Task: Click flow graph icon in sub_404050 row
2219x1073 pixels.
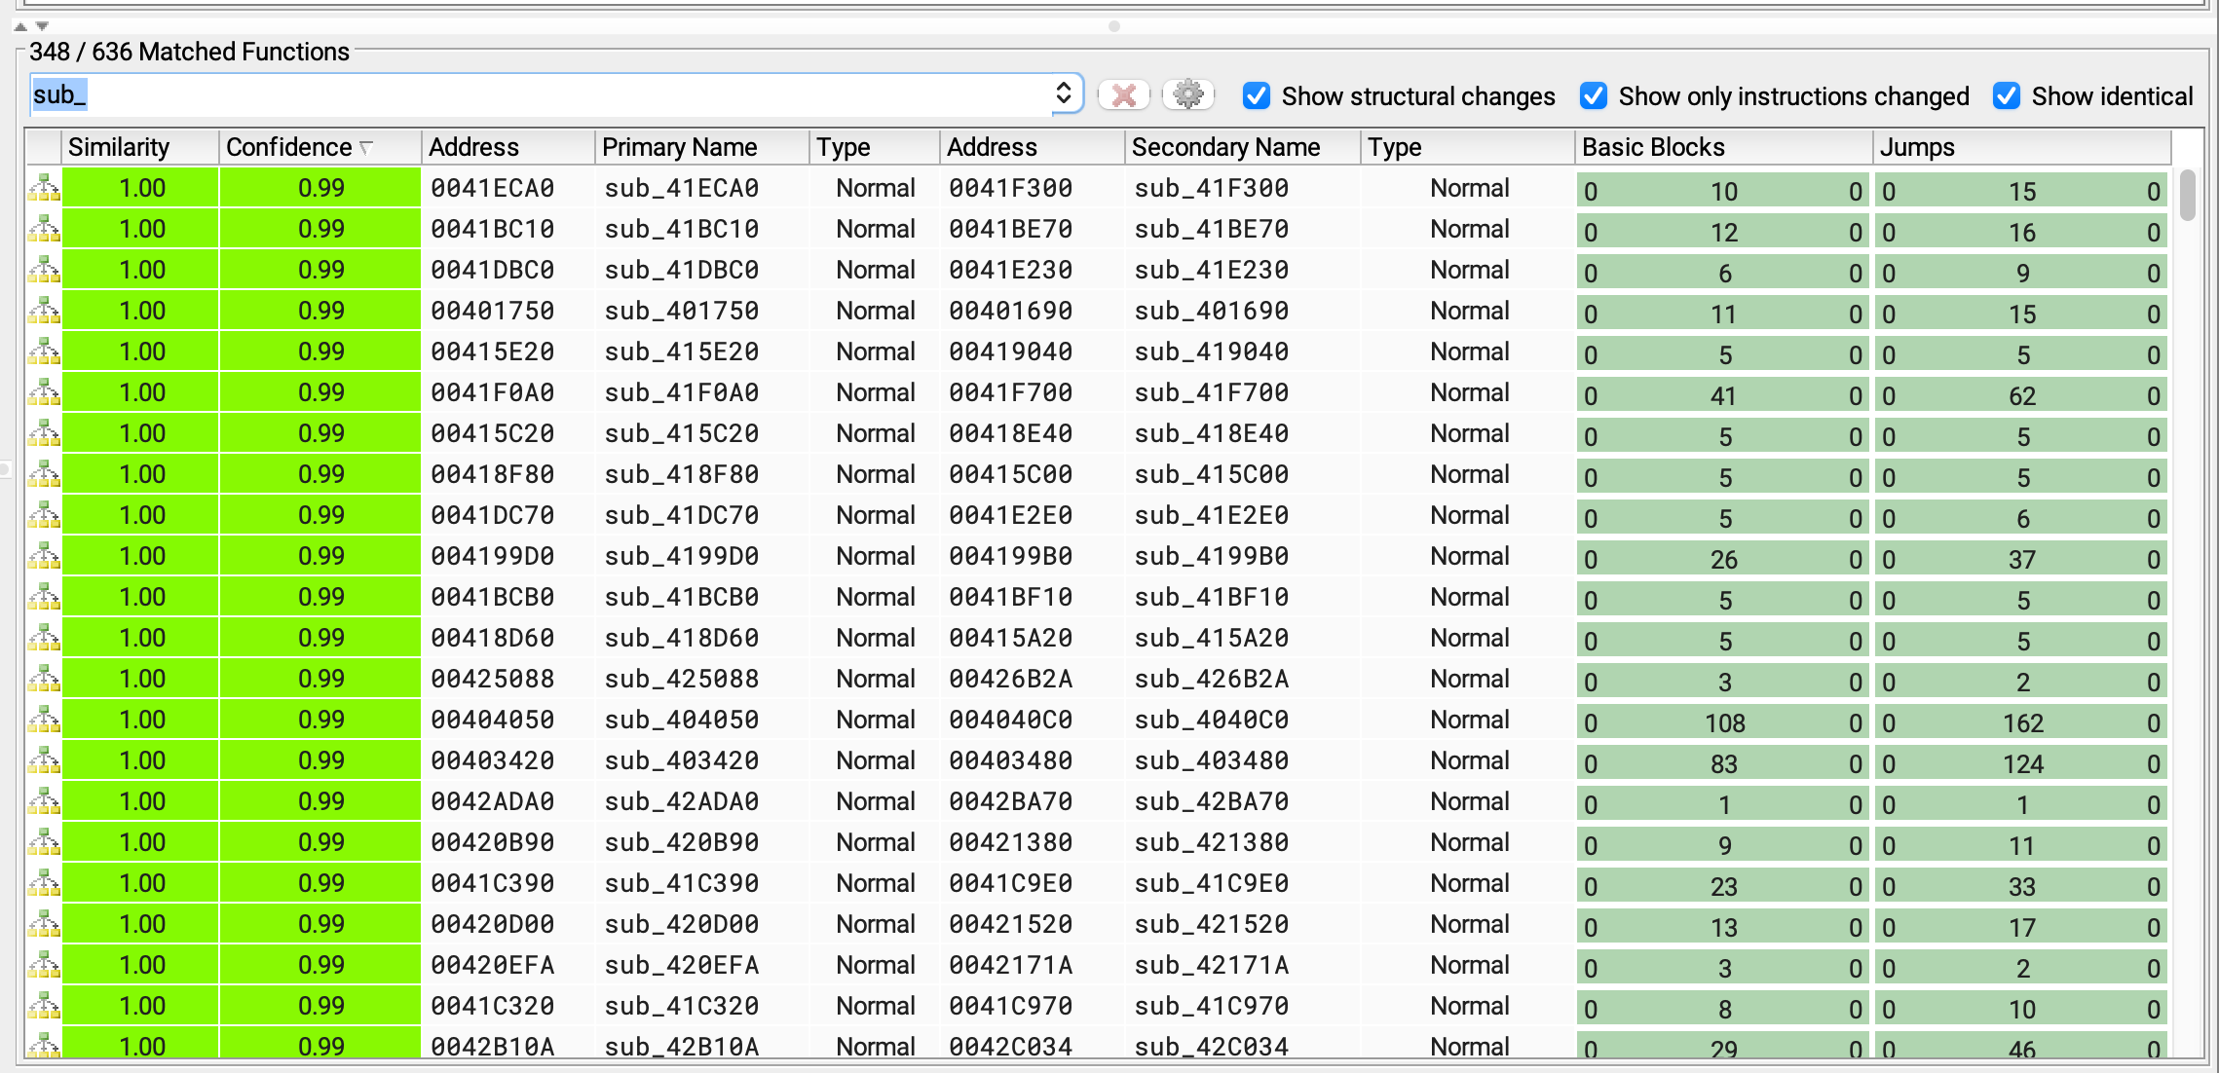Action: click(x=44, y=720)
